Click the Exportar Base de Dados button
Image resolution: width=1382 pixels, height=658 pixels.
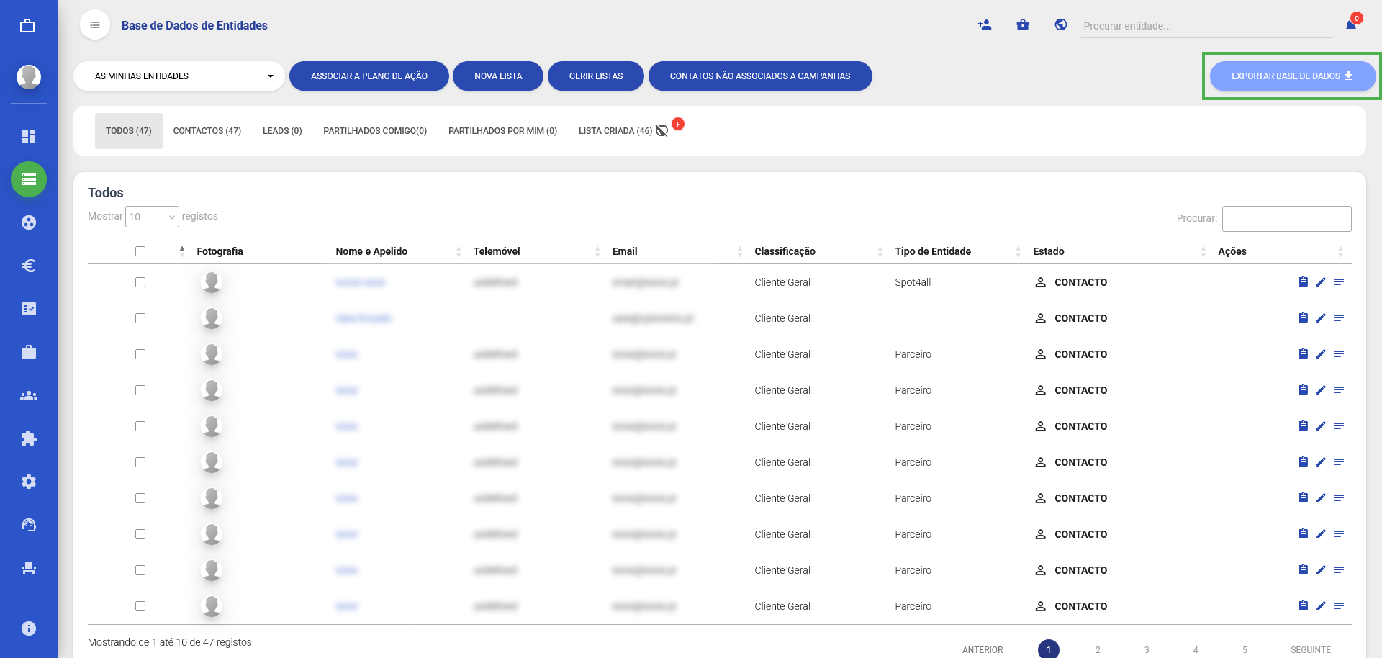tap(1292, 76)
